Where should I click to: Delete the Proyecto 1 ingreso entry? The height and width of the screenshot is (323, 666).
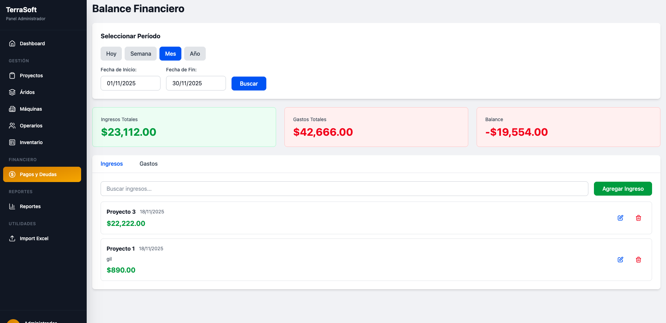coord(638,259)
